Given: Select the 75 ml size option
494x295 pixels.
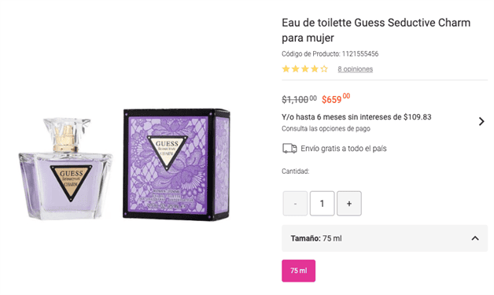Looking at the screenshot, I should (298, 271).
